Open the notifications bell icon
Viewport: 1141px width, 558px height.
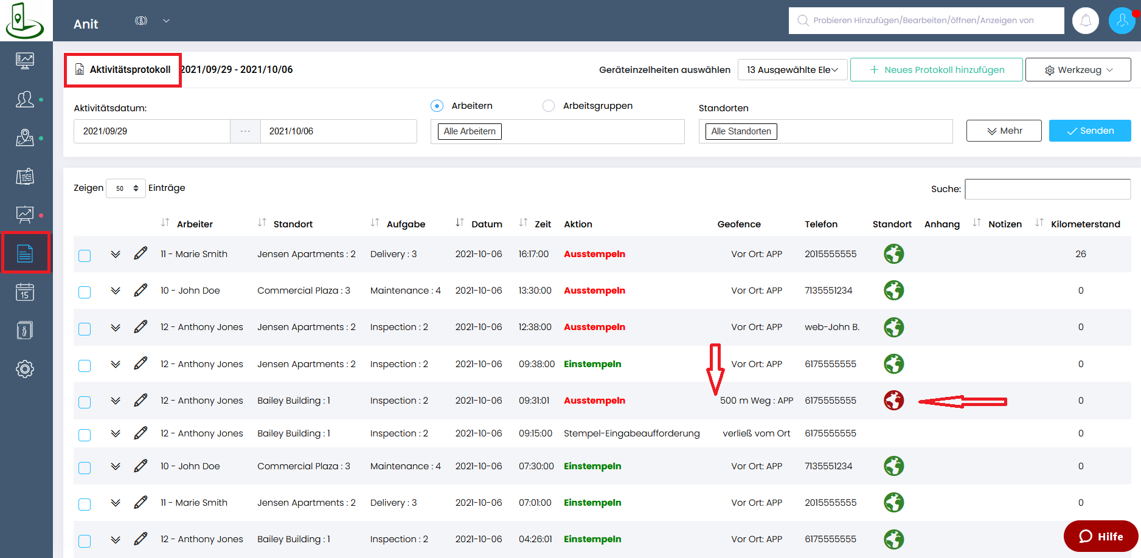click(x=1085, y=21)
